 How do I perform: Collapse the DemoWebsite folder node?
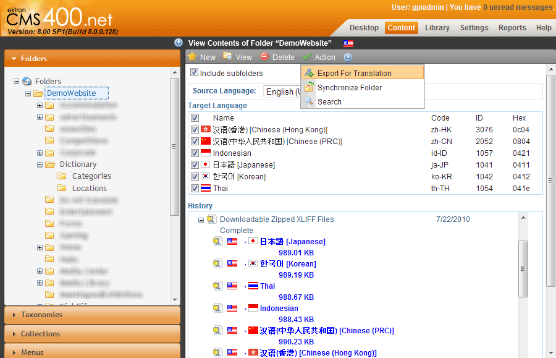[x=28, y=93]
